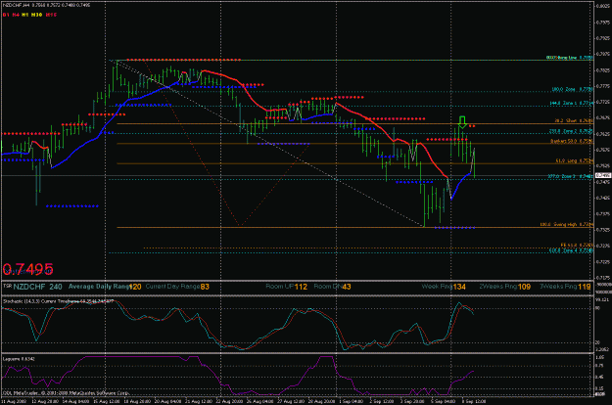Click the Zone 3 level label

coord(570,177)
